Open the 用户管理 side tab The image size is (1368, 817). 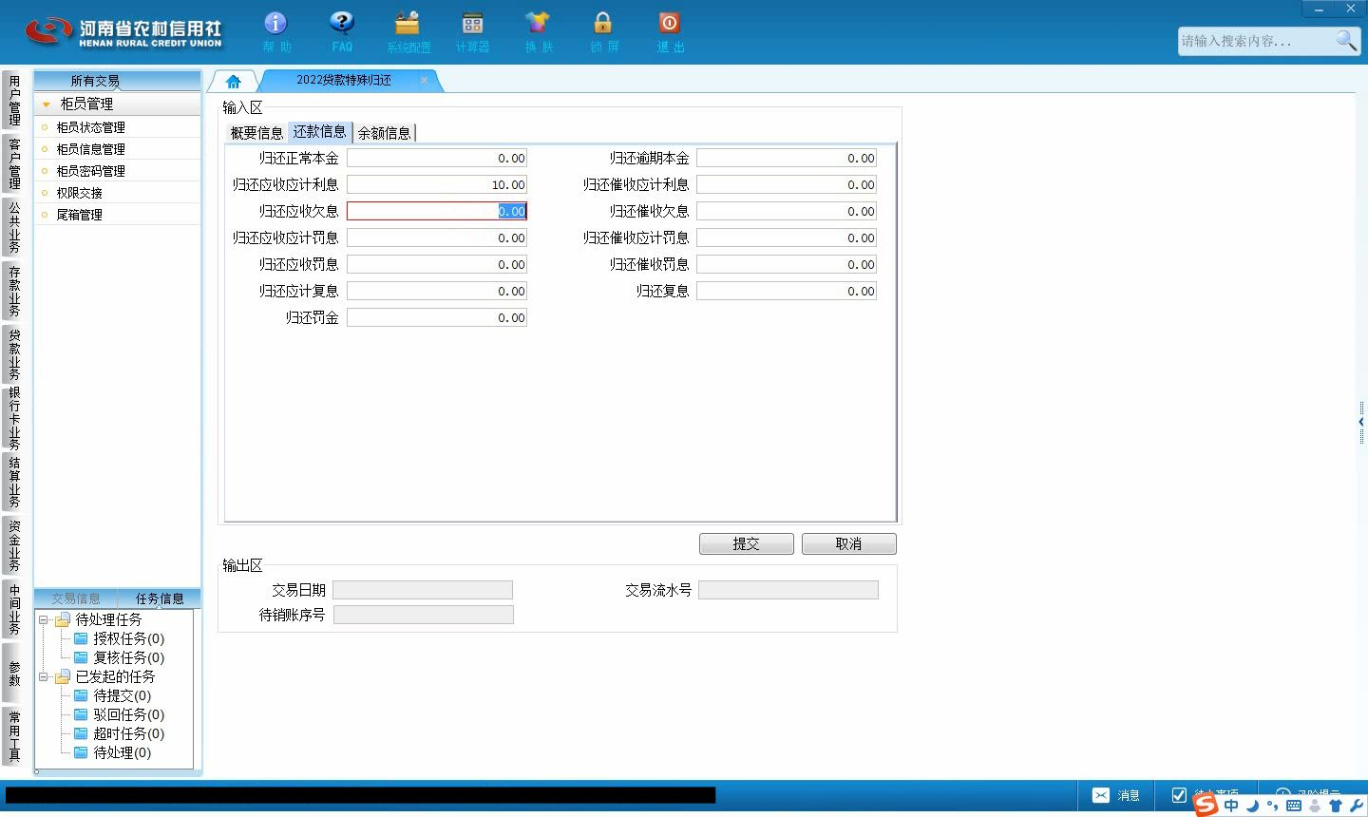point(13,100)
